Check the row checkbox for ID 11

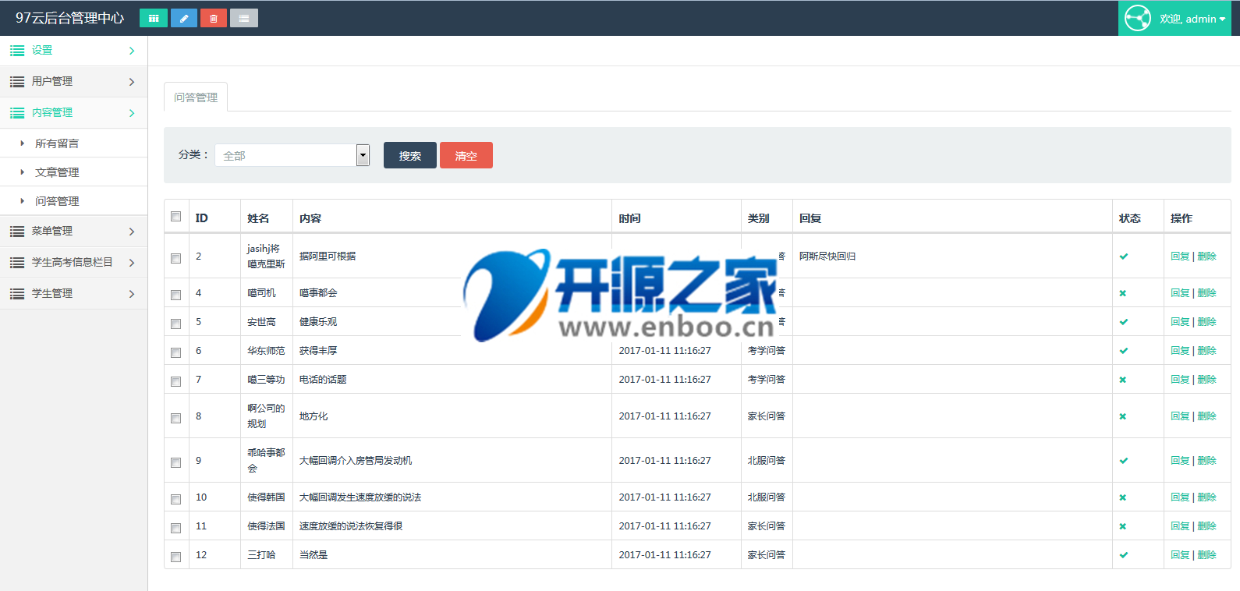(x=176, y=528)
